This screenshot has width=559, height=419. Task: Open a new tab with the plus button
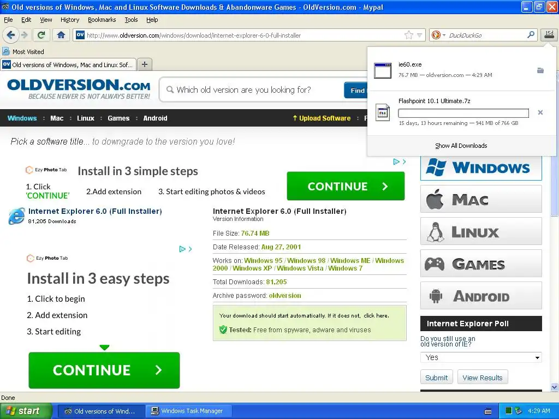(144, 64)
